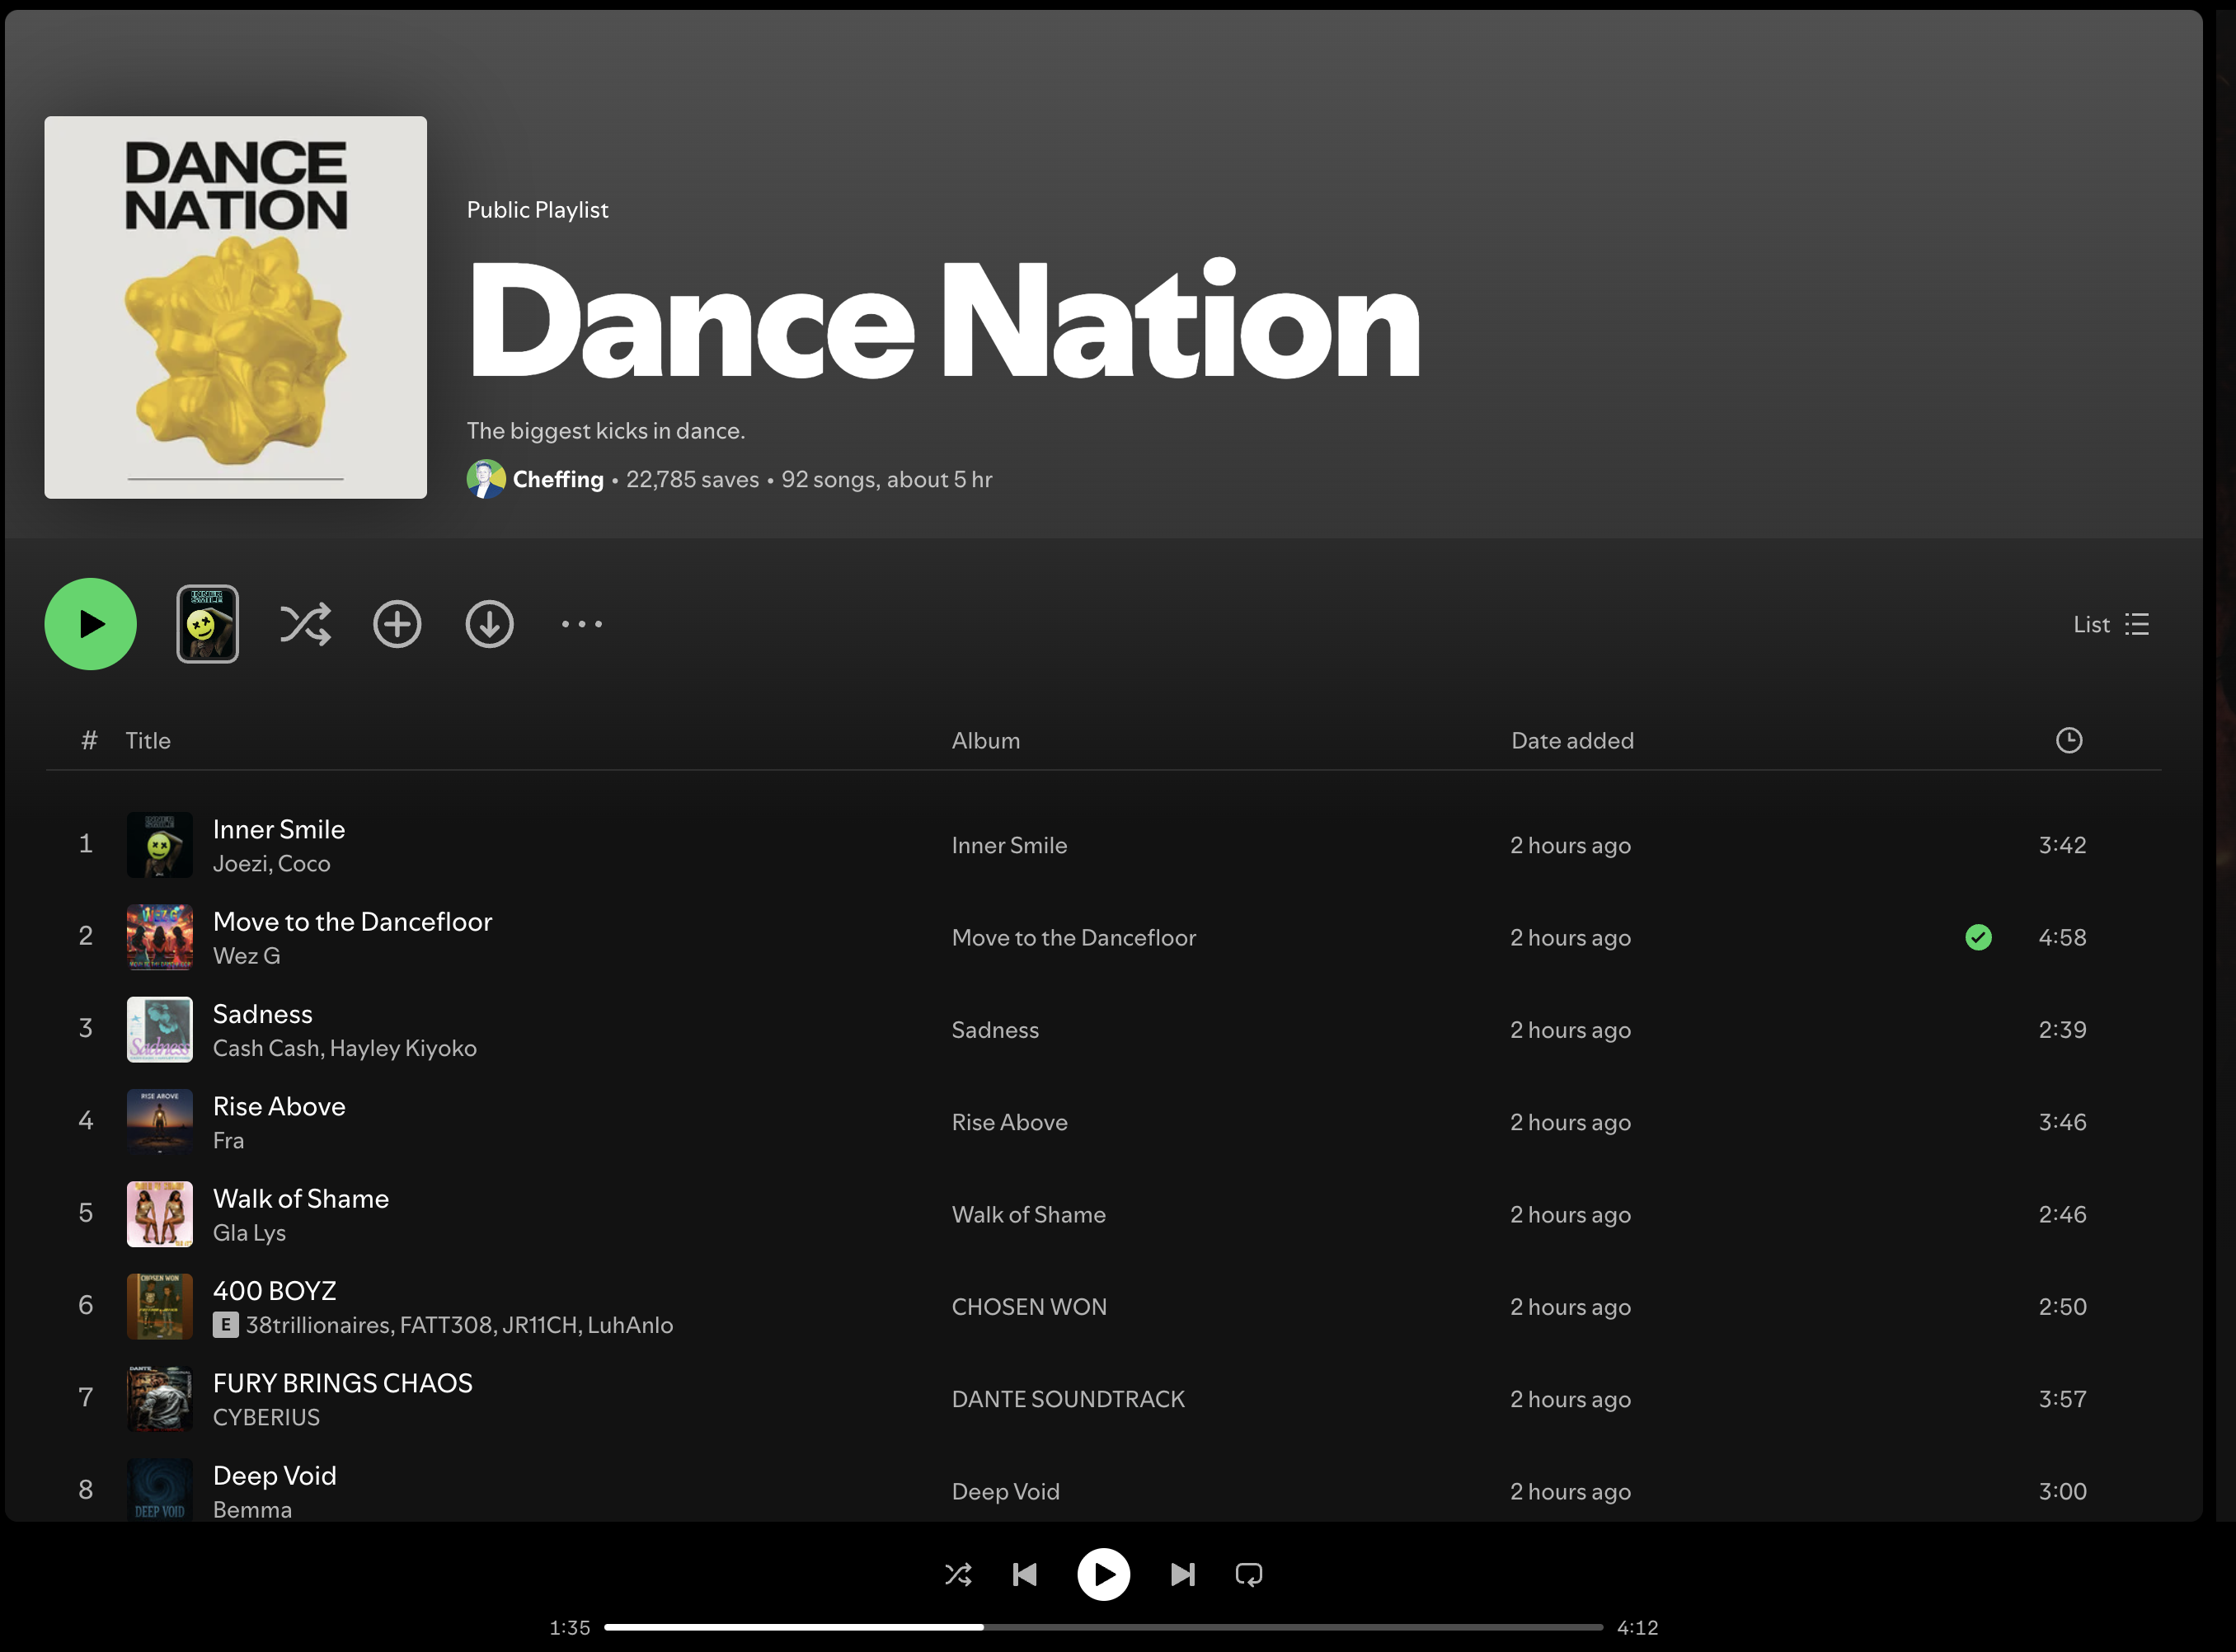This screenshot has width=2236, height=1652.
Task: Skip to the next track
Action: click(1182, 1575)
